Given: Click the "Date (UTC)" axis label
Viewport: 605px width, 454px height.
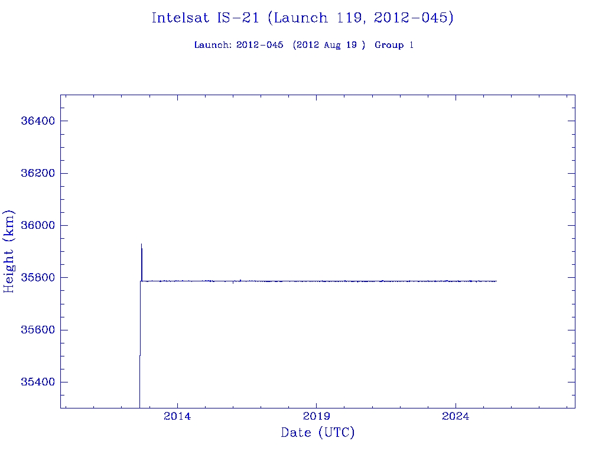Looking at the screenshot, I should click(x=317, y=432).
